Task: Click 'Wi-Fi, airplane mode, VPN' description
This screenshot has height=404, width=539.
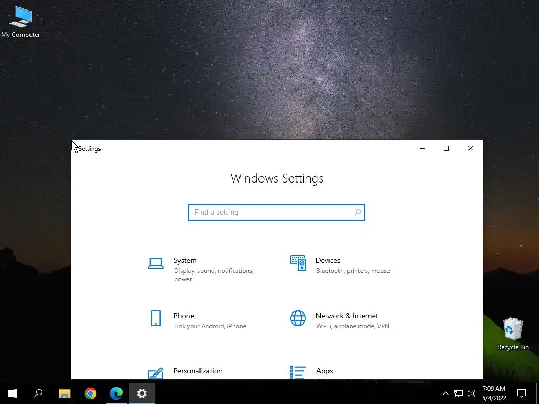Action: [353, 326]
